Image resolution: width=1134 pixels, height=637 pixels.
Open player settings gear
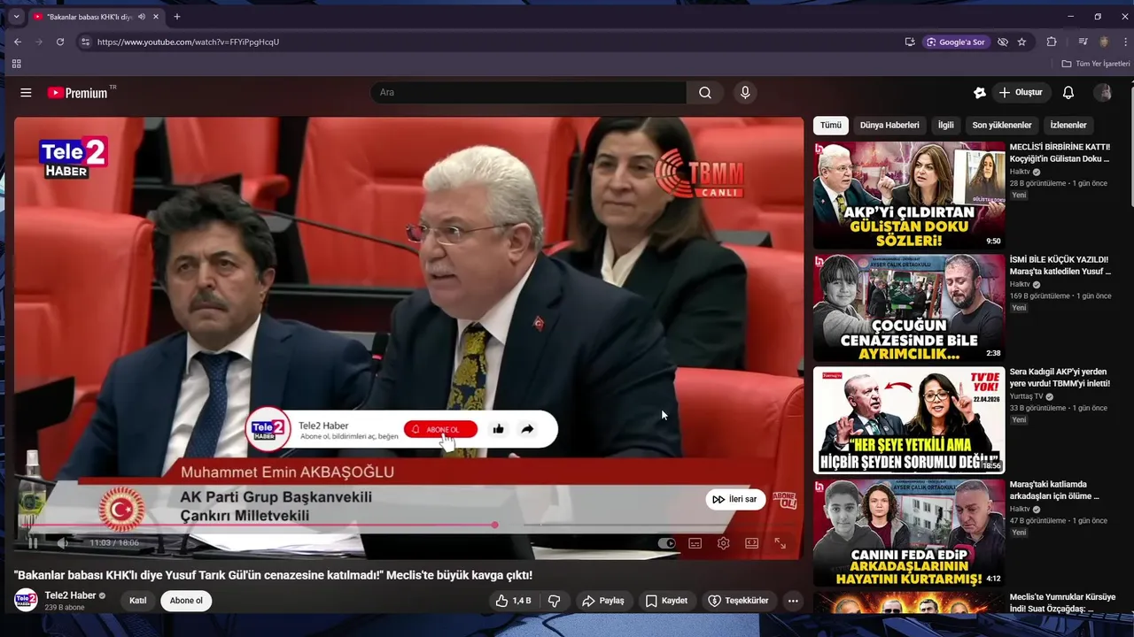[x=724, y=543]
